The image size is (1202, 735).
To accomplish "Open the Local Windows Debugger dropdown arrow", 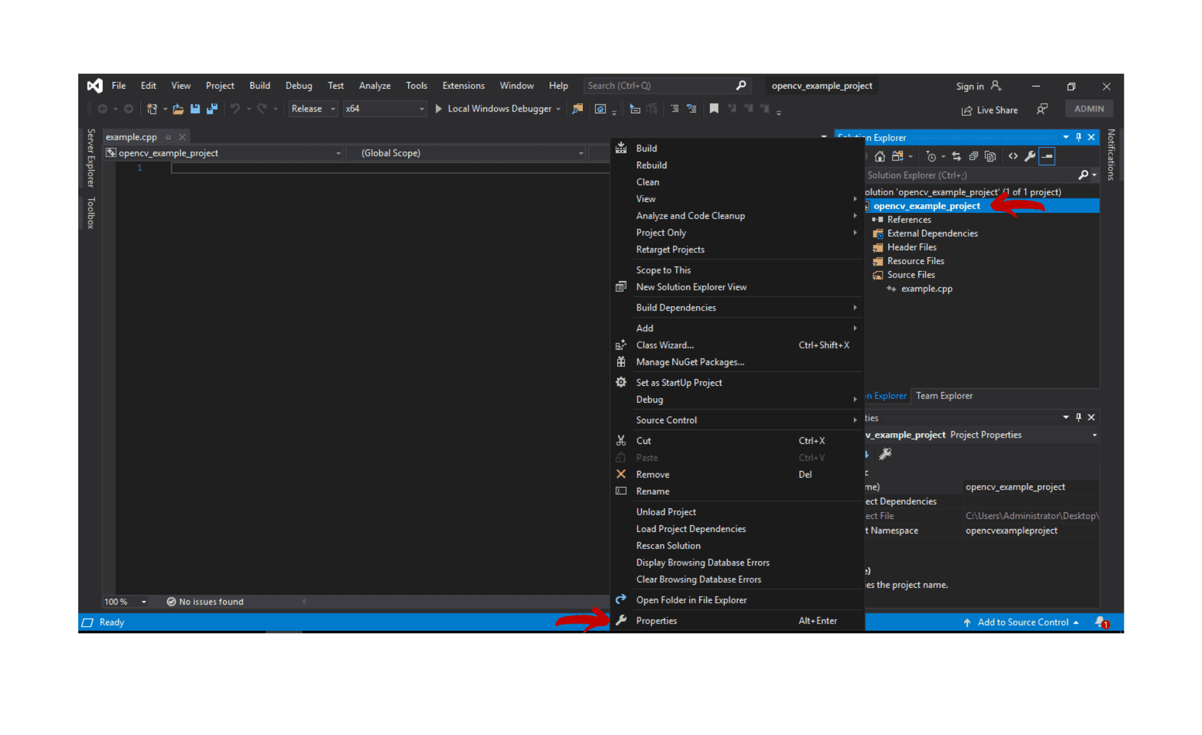I will [x=558, y=109].
